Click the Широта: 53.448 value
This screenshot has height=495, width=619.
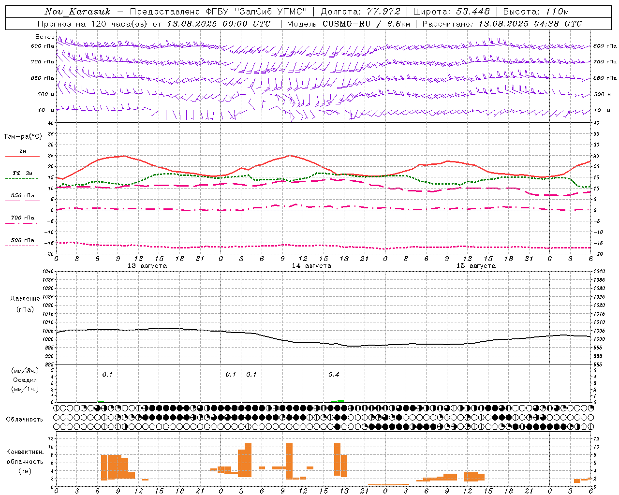coord(451,11)
